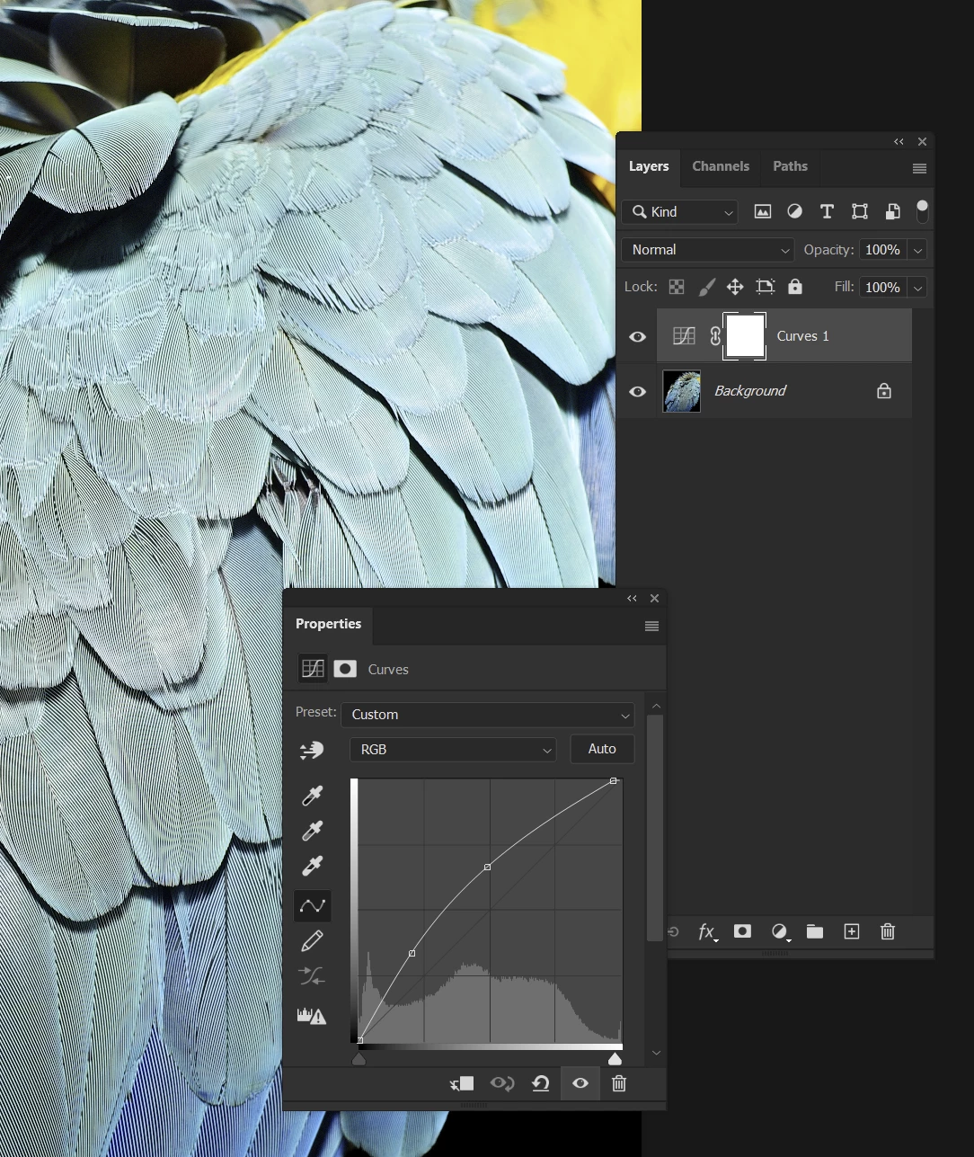Select the middle curve control point
This screenshot has width=974, height=1157.
[487, 868]
